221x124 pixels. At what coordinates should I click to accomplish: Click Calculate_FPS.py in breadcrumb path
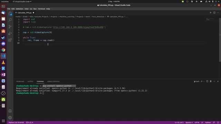[116, 17]
